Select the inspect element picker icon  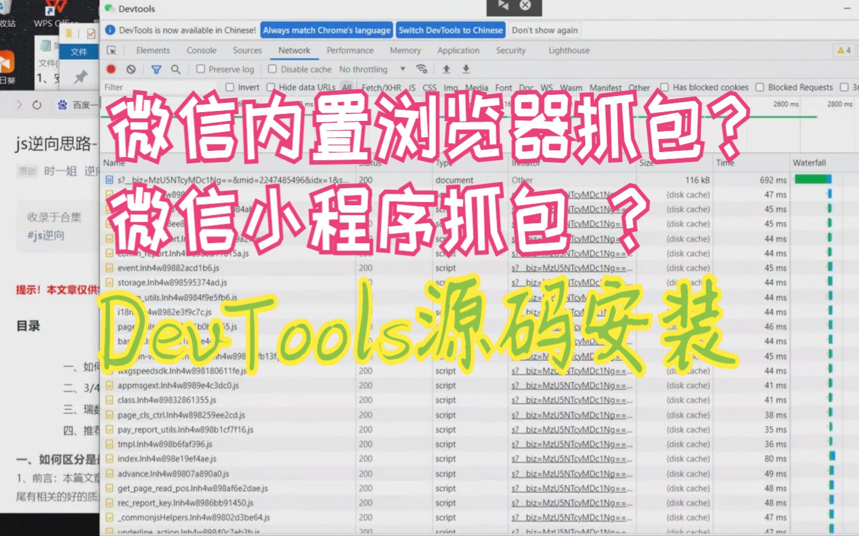point(111,50)
